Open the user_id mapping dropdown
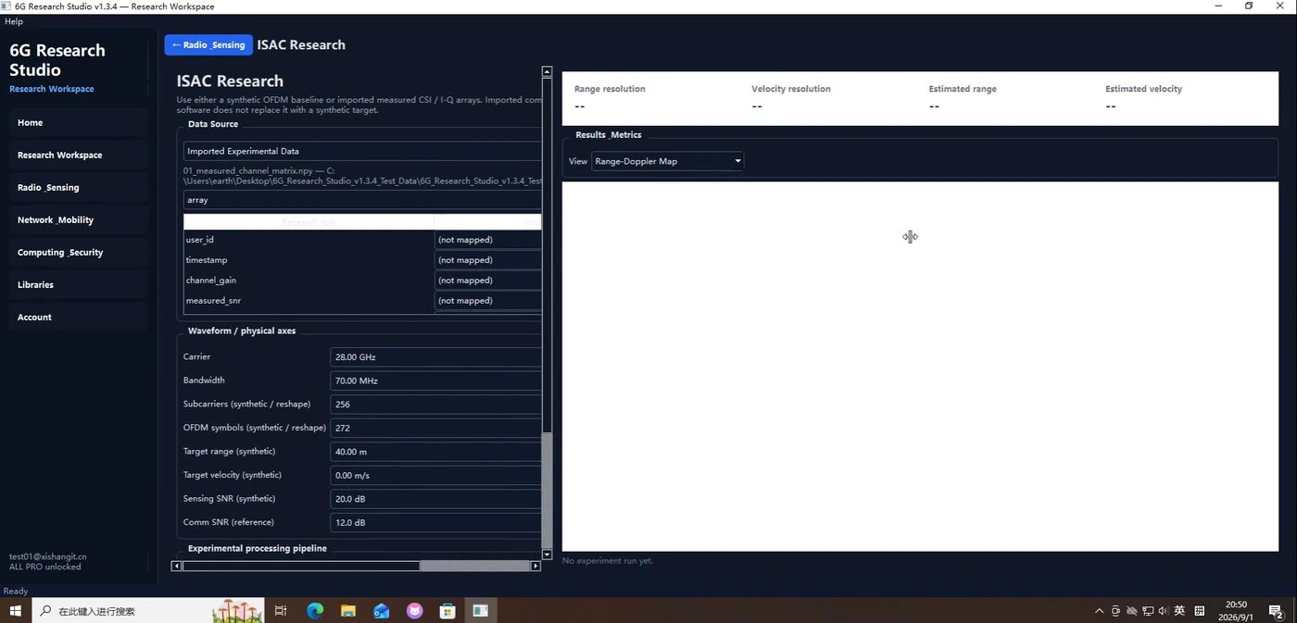 pyautogui.click(x=487, y=240)
